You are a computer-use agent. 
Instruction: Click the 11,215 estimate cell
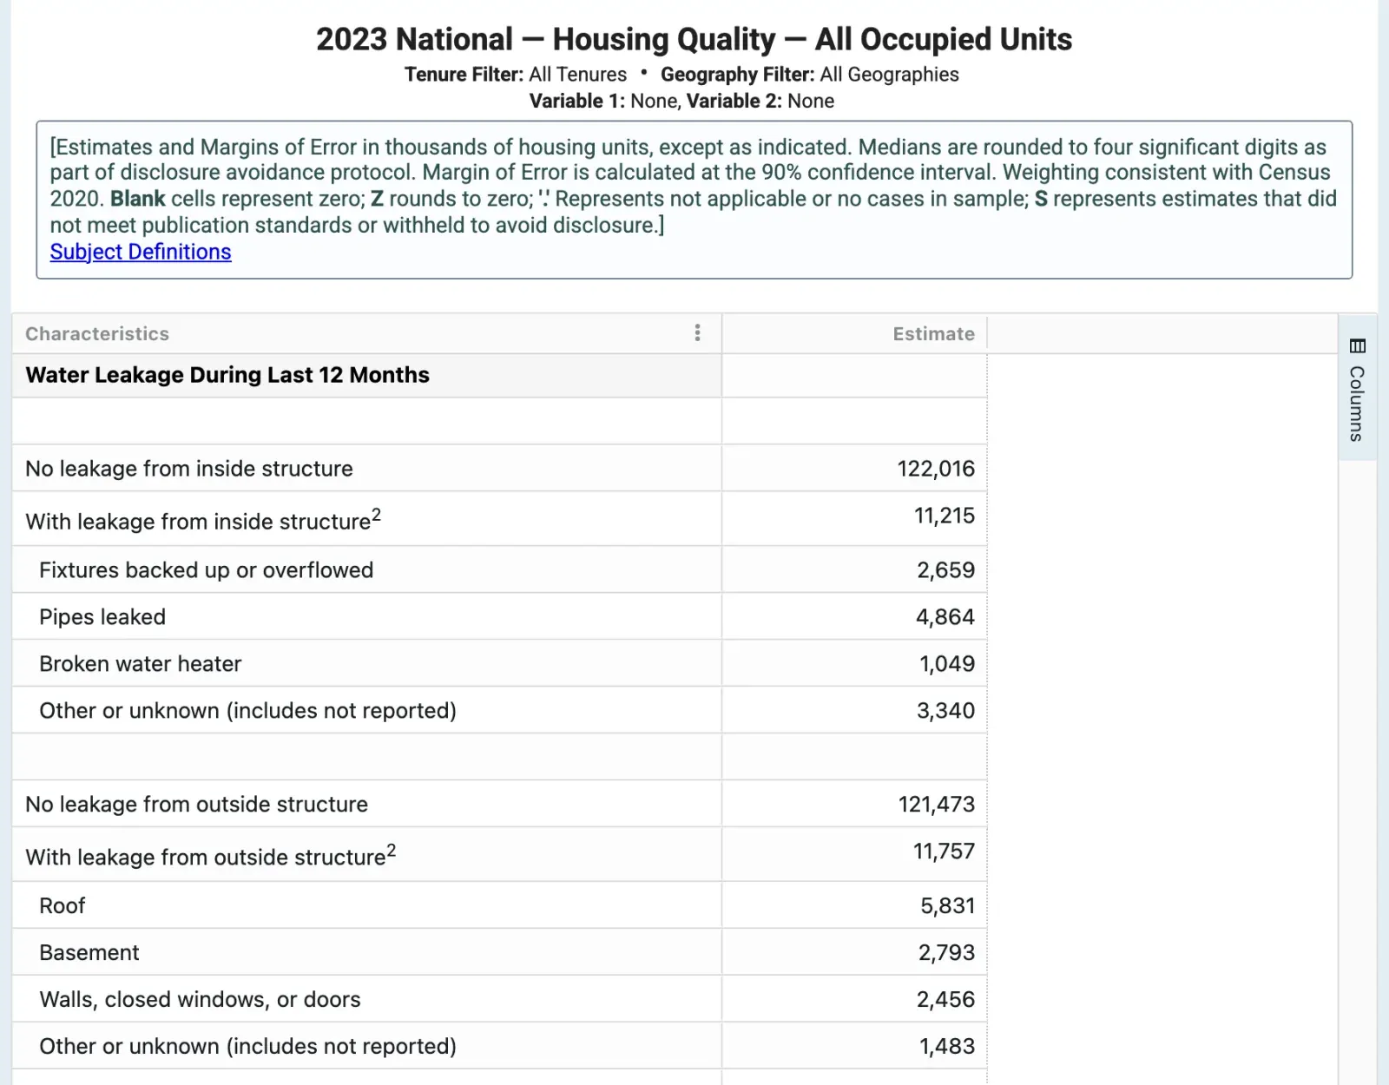tap(854, 519)
